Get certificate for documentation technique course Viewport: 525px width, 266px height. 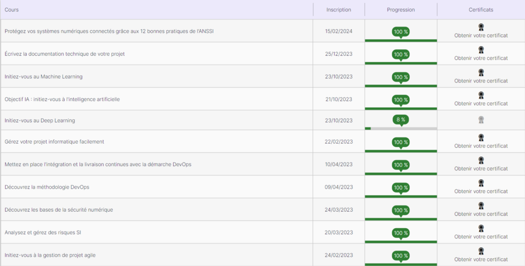tap(481, 58)
